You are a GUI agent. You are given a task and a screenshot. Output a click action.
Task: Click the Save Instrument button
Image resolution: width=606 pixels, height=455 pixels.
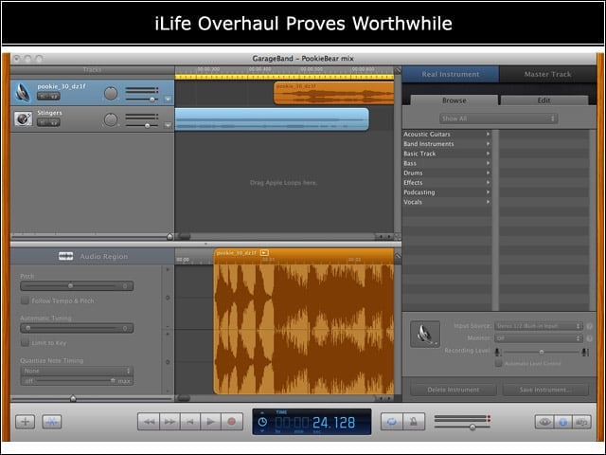pos(545,390)
